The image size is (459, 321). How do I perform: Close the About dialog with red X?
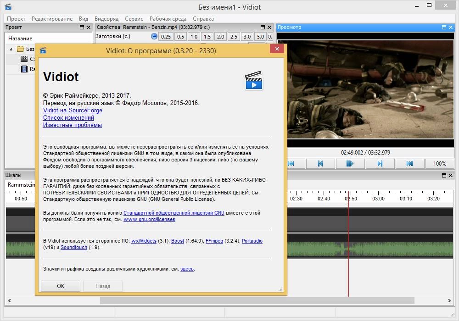tap(277, 49)
